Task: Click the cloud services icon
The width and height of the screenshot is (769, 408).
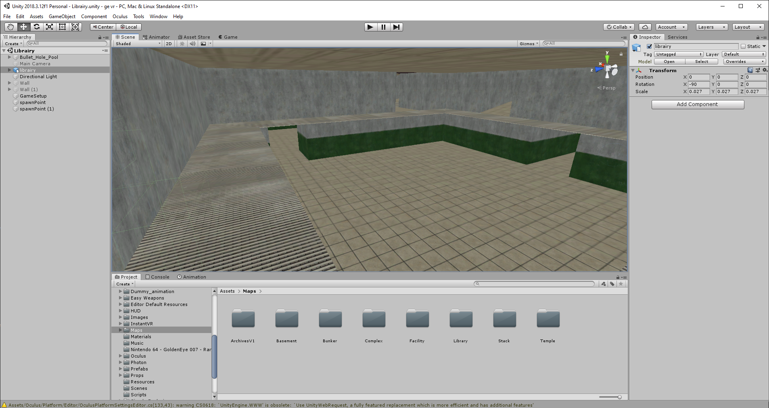Action: (x=645, y=27)
